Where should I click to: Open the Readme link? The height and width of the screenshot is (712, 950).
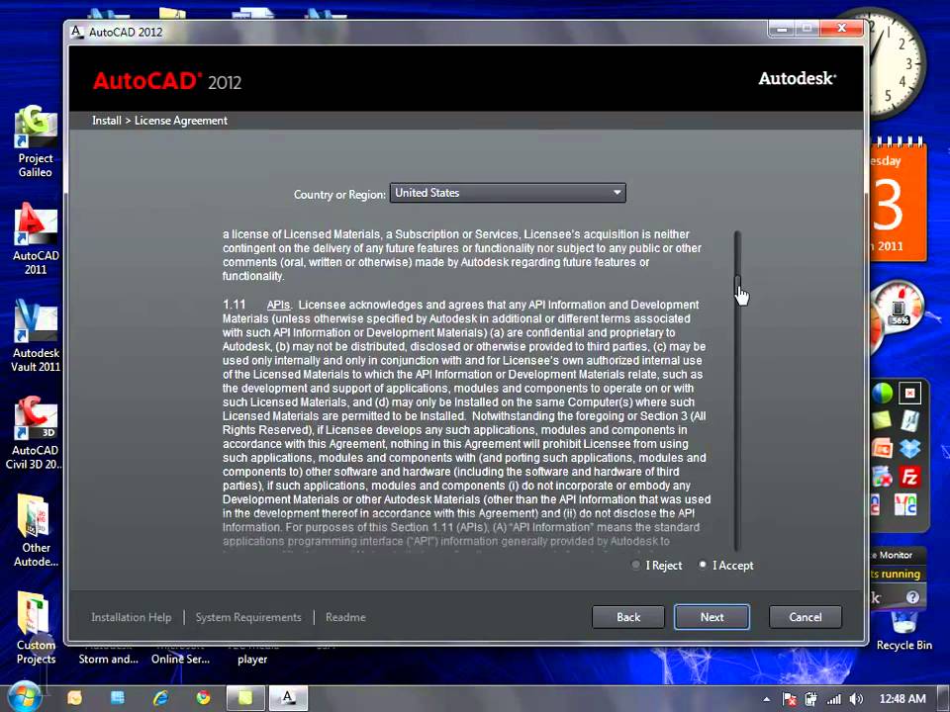coord(345,617)
